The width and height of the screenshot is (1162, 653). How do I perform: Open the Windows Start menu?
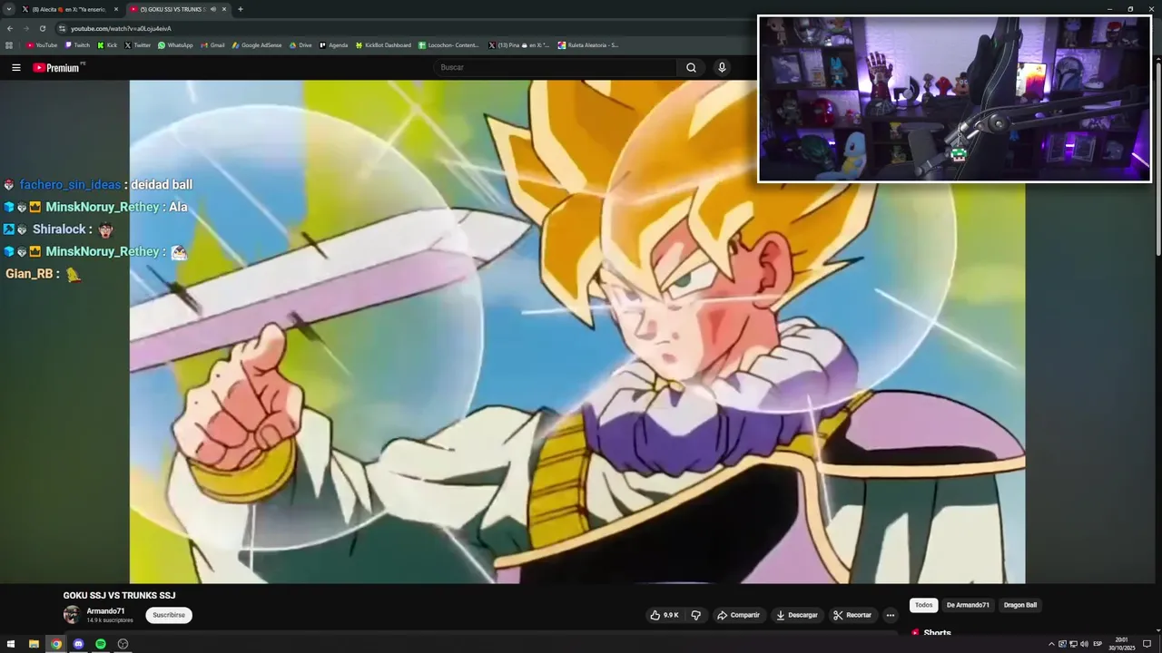11,644
